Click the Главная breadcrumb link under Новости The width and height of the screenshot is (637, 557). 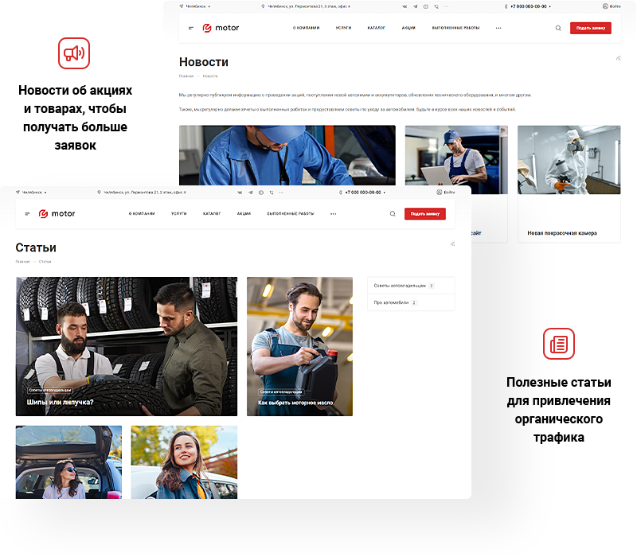[x=186, y=76]
